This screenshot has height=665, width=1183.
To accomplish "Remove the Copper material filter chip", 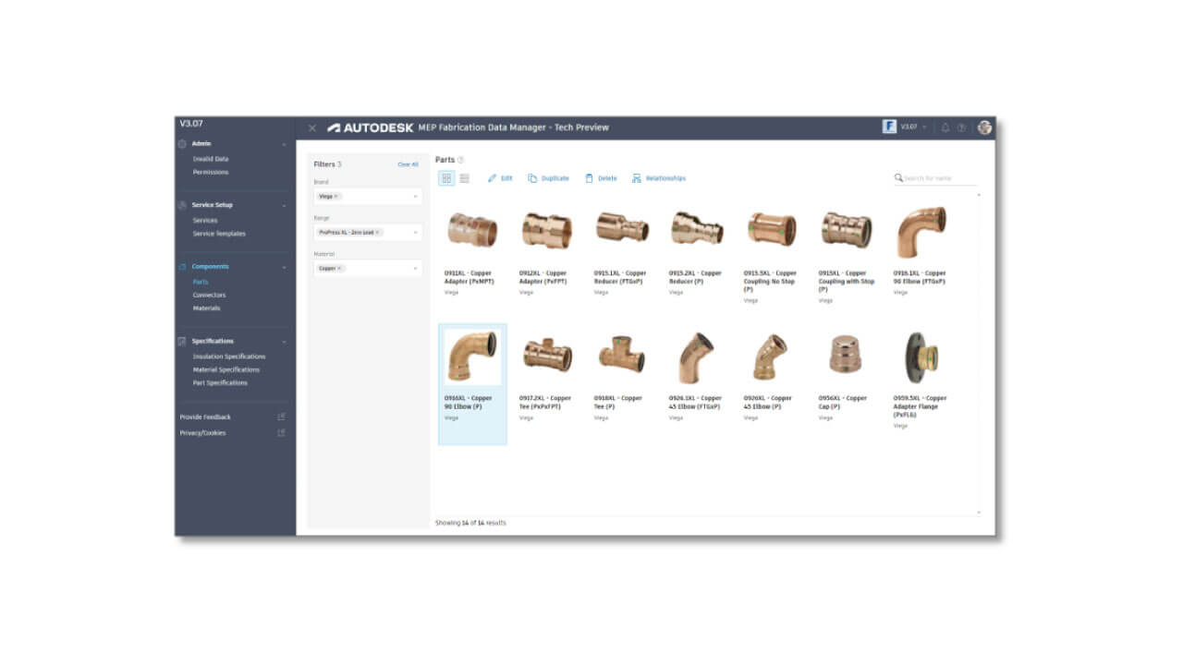I will tap(339, 269).
